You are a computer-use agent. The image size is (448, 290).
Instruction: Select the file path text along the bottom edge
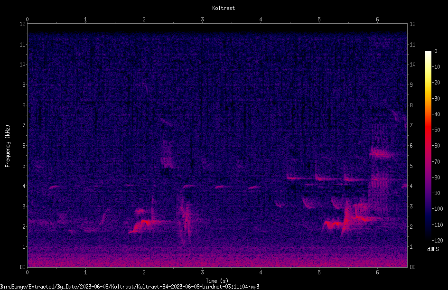pyautogui.click(x=130, y=287)
